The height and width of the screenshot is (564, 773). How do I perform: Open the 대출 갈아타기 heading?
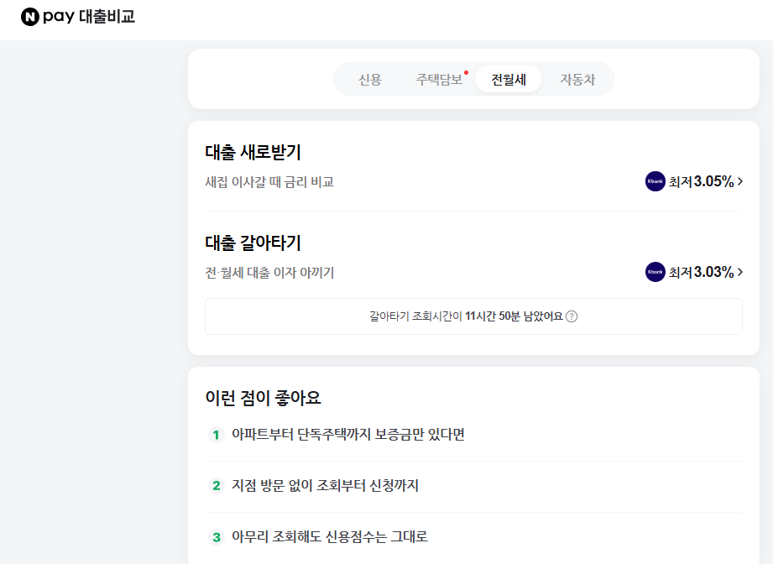pyautogui.click(x=253, y=243)
